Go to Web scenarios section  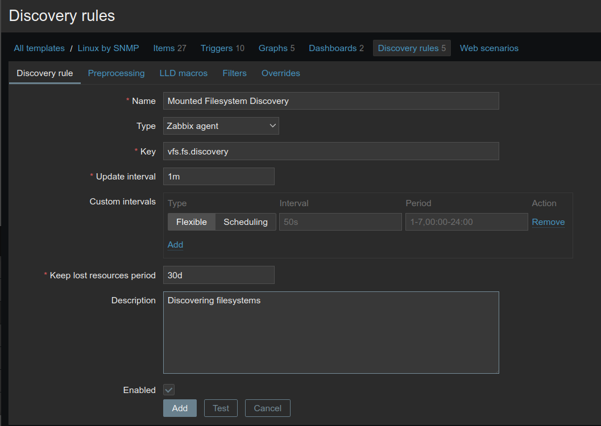489,48
